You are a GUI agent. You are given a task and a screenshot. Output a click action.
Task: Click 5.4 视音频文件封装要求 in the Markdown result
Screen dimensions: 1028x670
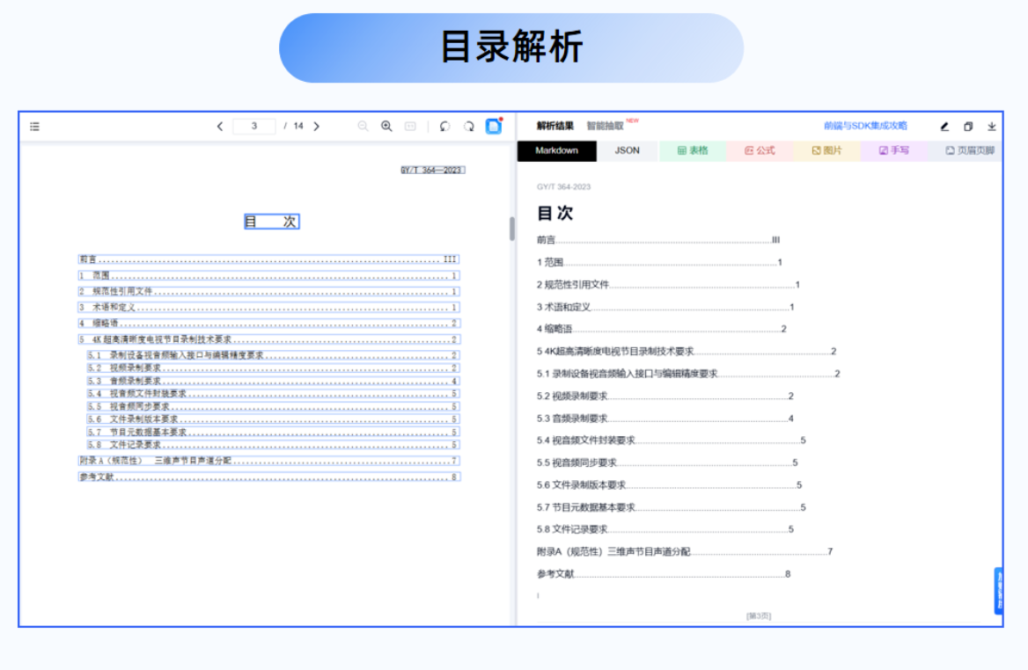tap(672, 441)
